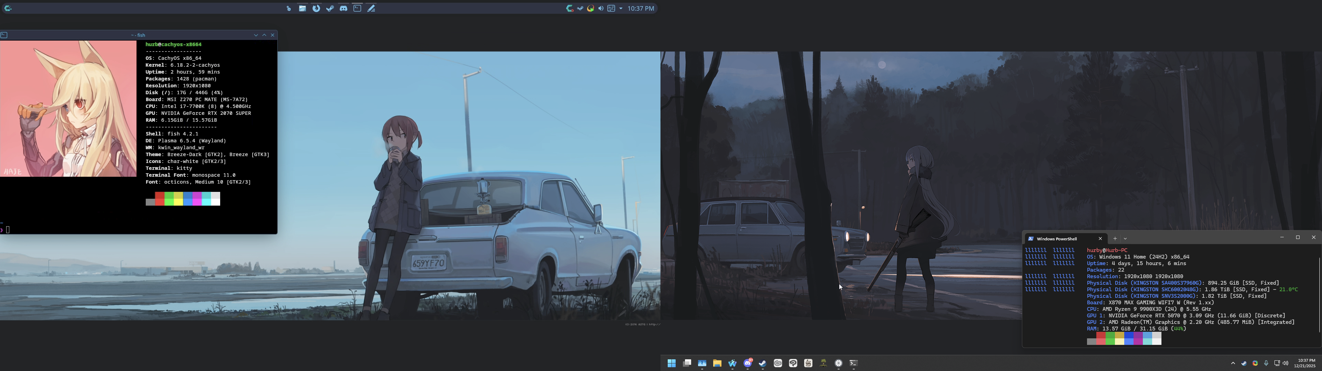Screen dimensions: 1322x371
Task: Click the 'Board: X870 MAX GAMING WIFI7 W' line
Action: (x=1151, y=303)
